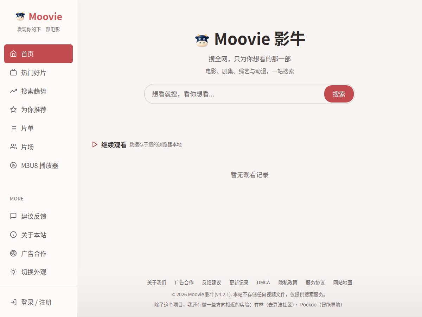Open the 首页 menu item
The image size is (422, 317).
(38, 54)
